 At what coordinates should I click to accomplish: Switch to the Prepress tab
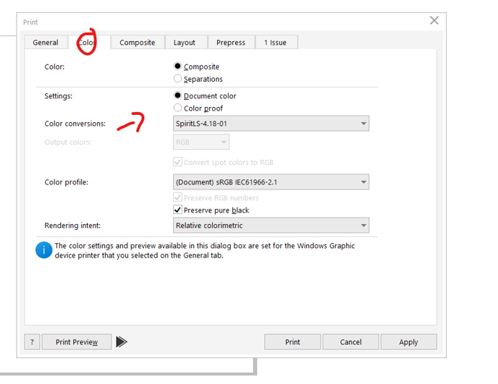pyautogui.click(x=231, y=42)
